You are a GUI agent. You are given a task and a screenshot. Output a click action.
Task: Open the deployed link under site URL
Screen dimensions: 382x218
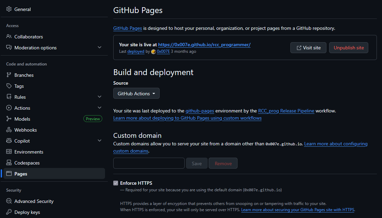(x=136, y=51)
